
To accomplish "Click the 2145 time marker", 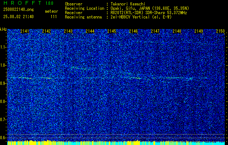I will tap(112, 31).
